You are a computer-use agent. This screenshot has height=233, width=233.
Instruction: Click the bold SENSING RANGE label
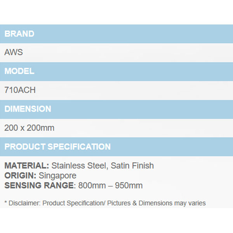[x=39, y=186]
